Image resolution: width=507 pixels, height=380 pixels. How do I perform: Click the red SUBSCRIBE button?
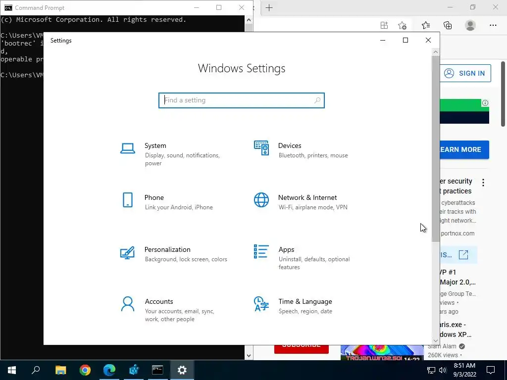pos(302,349)
